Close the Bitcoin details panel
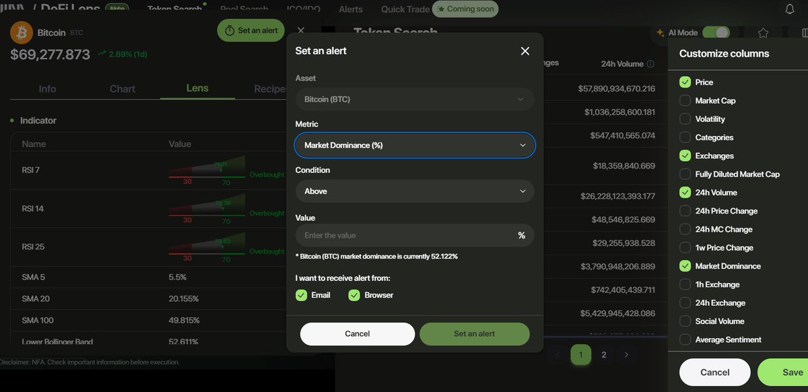Viewport: 808px width, 392px height. pyautogui.click(x=301, y=30)
